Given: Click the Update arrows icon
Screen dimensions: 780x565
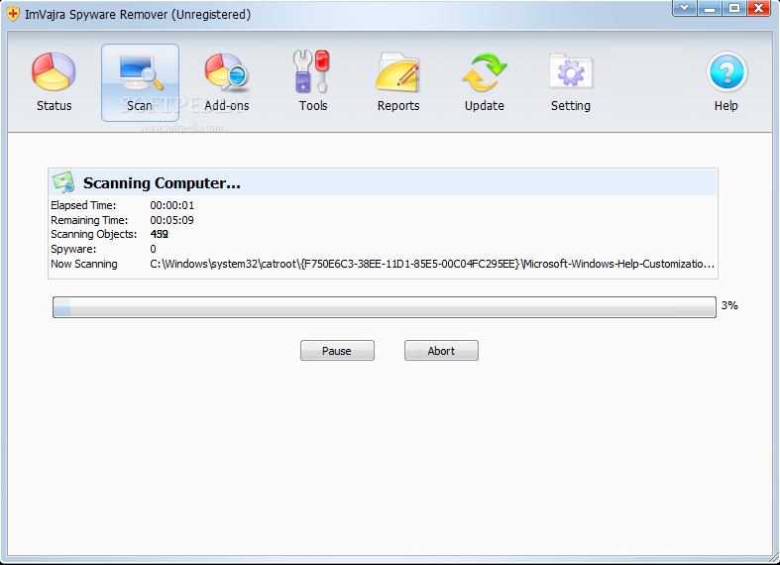Looking at the screenshot, I should coord(484,72).
